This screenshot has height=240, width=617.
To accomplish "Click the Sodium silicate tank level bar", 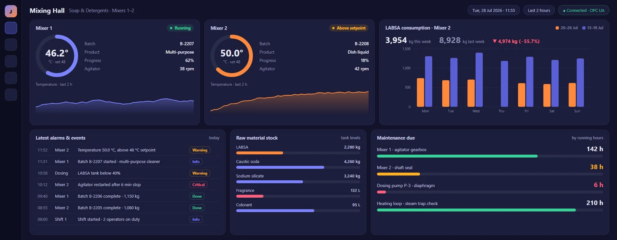I will click(298, 182).
